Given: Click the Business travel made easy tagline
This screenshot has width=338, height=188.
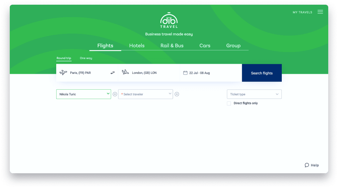Looking at the screenshot, I should 169,34.
